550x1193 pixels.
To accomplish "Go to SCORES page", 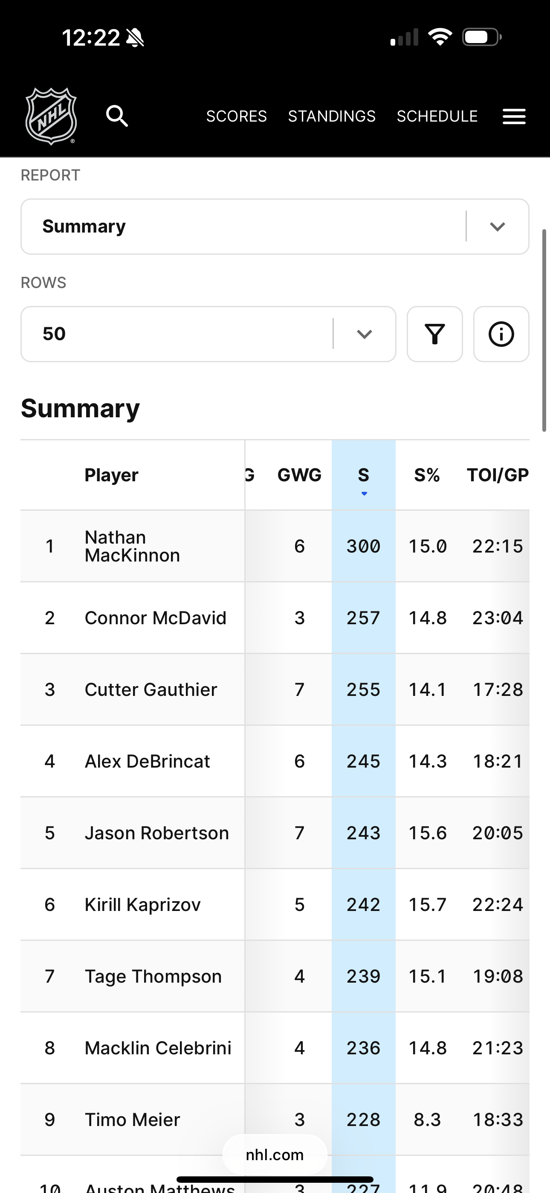I will [236, 116].
